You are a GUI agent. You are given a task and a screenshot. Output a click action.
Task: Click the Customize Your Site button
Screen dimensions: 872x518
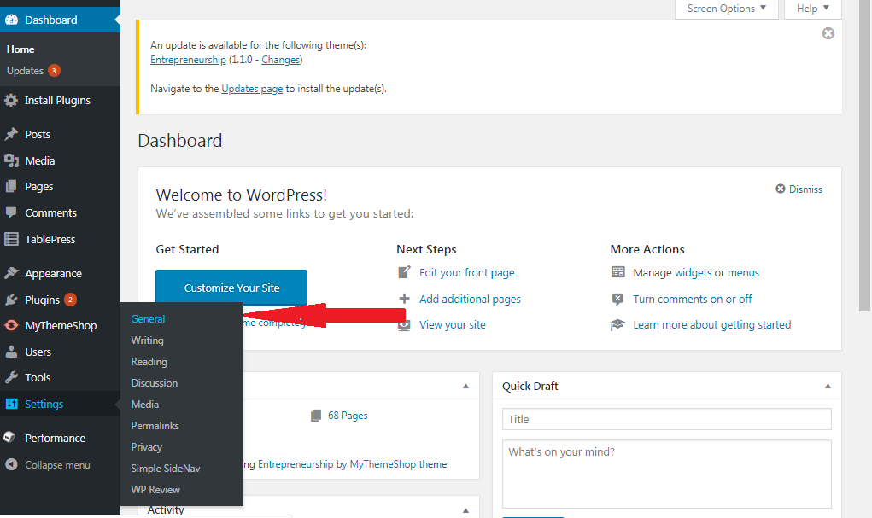pos(231,288)
